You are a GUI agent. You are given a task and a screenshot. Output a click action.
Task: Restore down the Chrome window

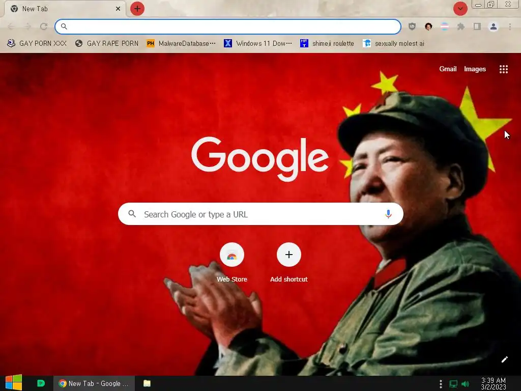click(491, 5)
